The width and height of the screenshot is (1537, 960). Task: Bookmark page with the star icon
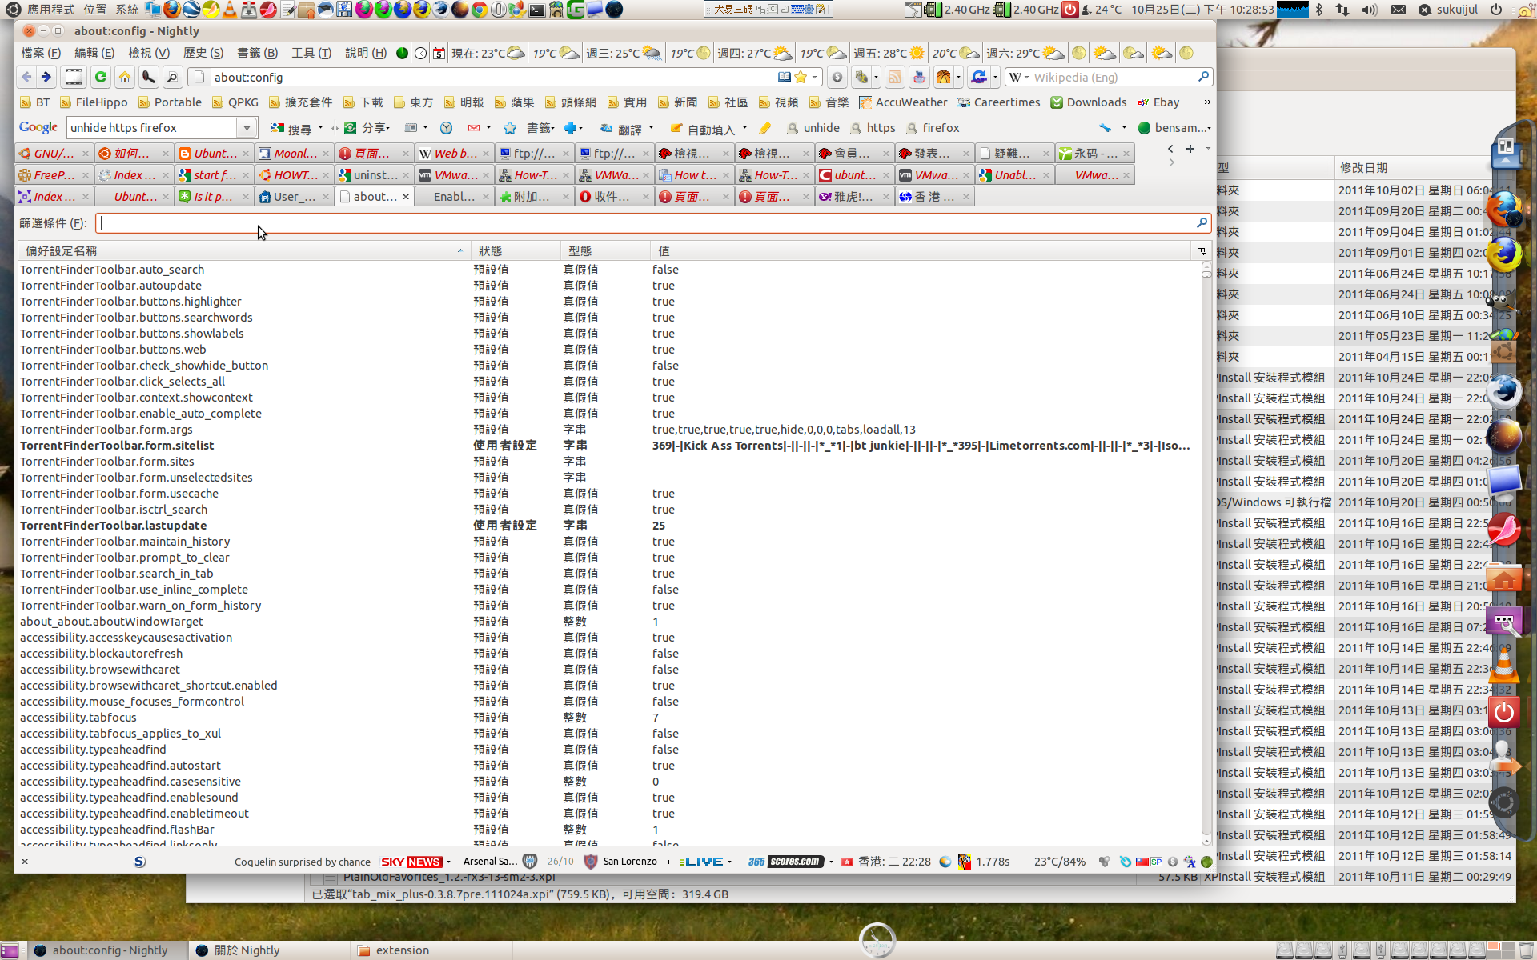click(800, 77)
